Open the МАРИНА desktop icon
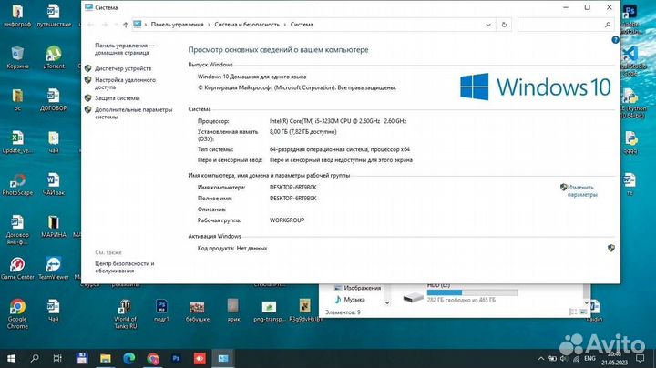Viewport: 656px width, 368px height. pyautogui.click(x=54, y=227)
